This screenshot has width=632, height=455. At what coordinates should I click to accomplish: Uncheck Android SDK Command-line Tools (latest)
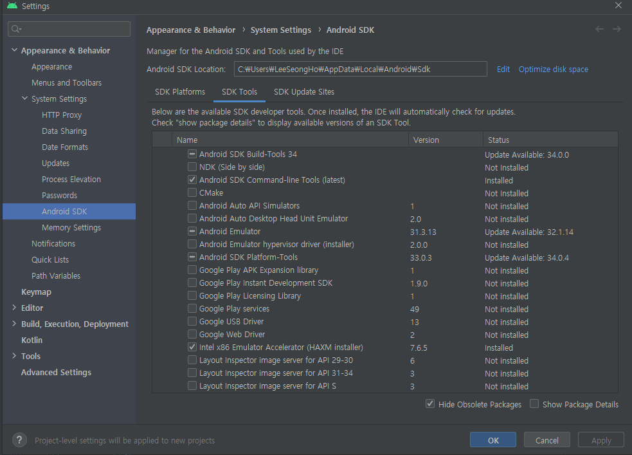(192, 180)
